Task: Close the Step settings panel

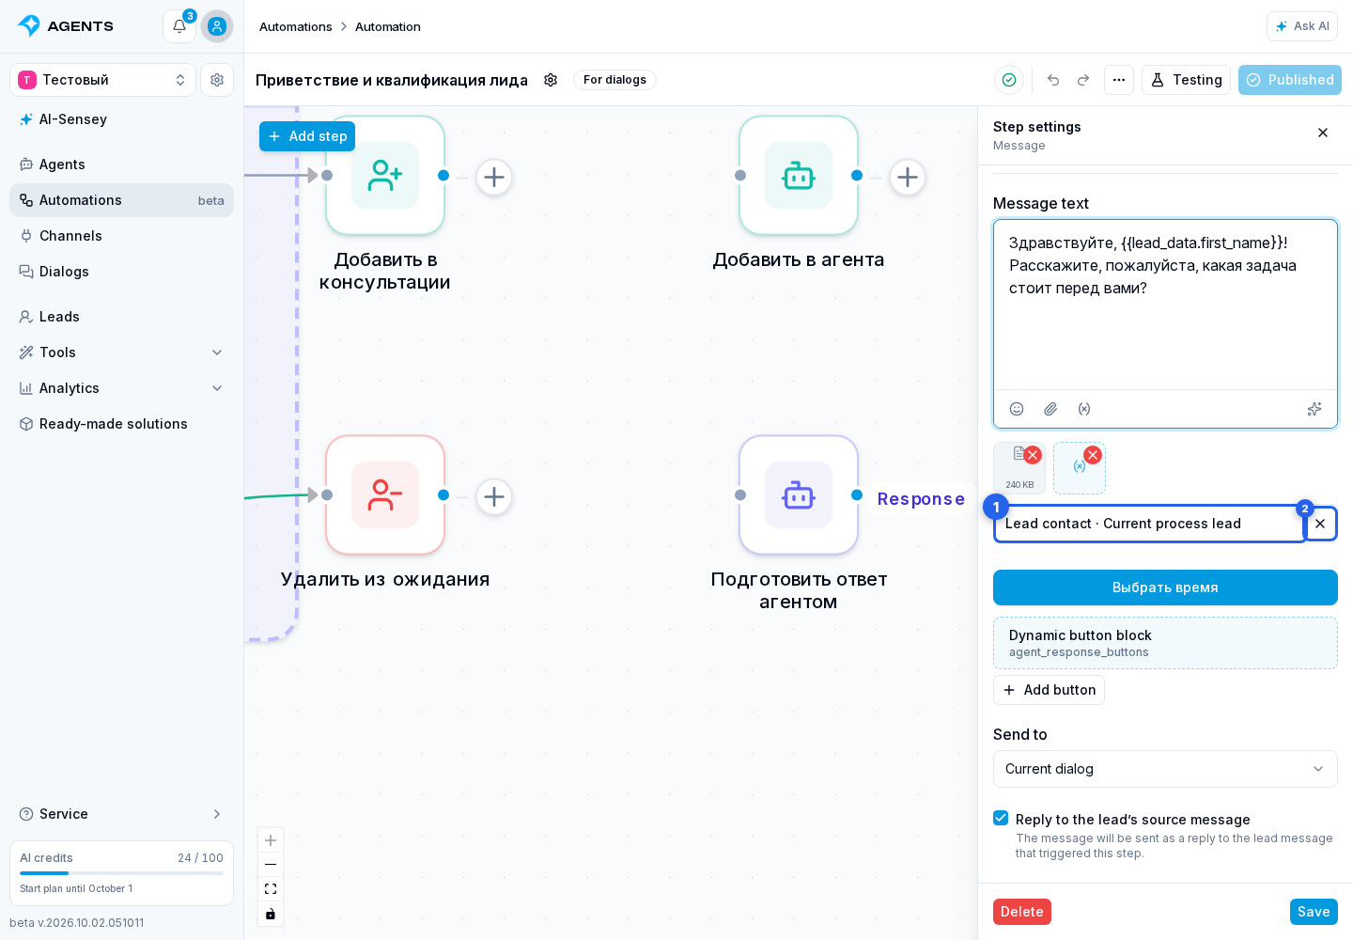Action: 1323,133
